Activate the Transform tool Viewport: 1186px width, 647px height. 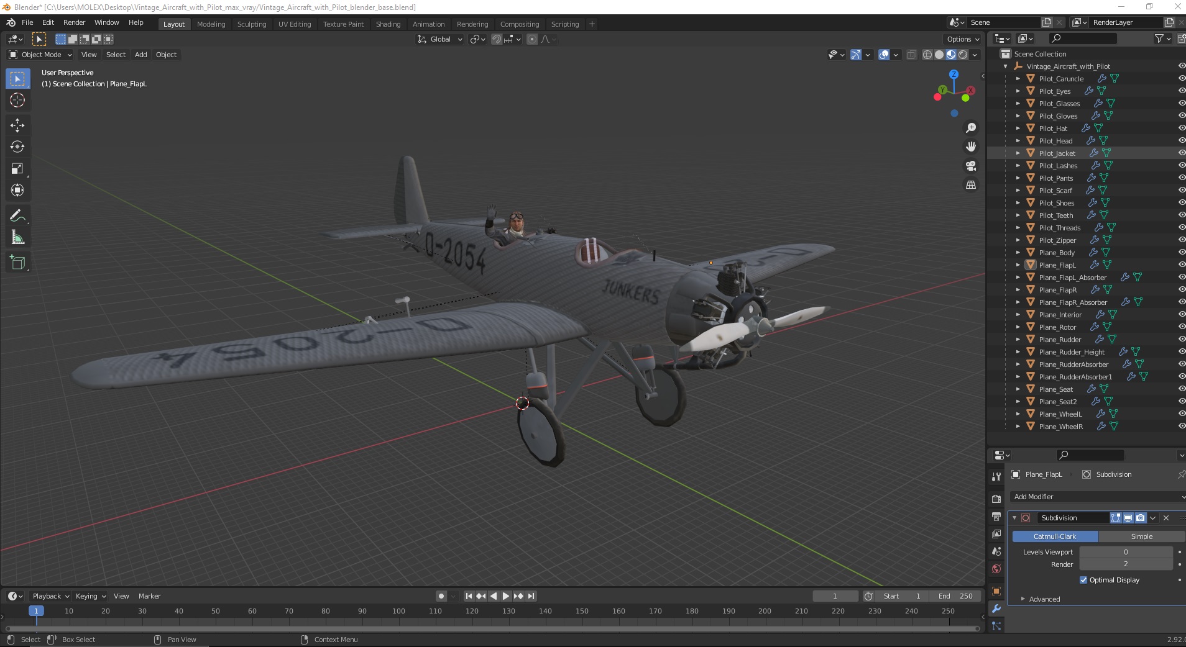[17, 190]
